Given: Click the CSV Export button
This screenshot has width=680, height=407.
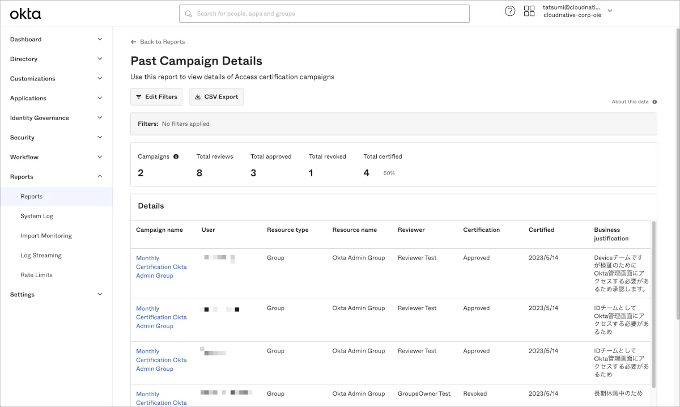Looking at the screenshot, I should [216, 97].
